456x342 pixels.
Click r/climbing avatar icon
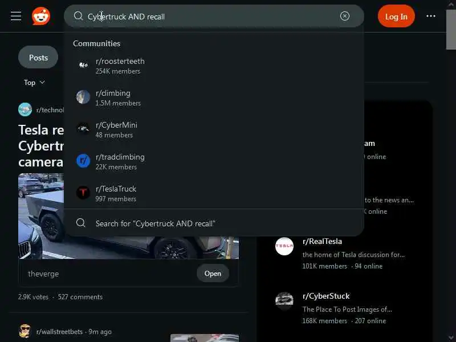click(83, 97)
